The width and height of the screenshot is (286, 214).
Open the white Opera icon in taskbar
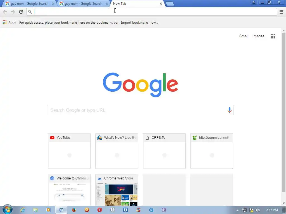tap(113, 210)
